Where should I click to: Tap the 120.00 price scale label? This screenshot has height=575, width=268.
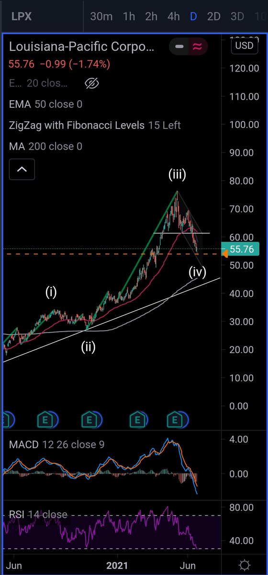pos(244,68)
